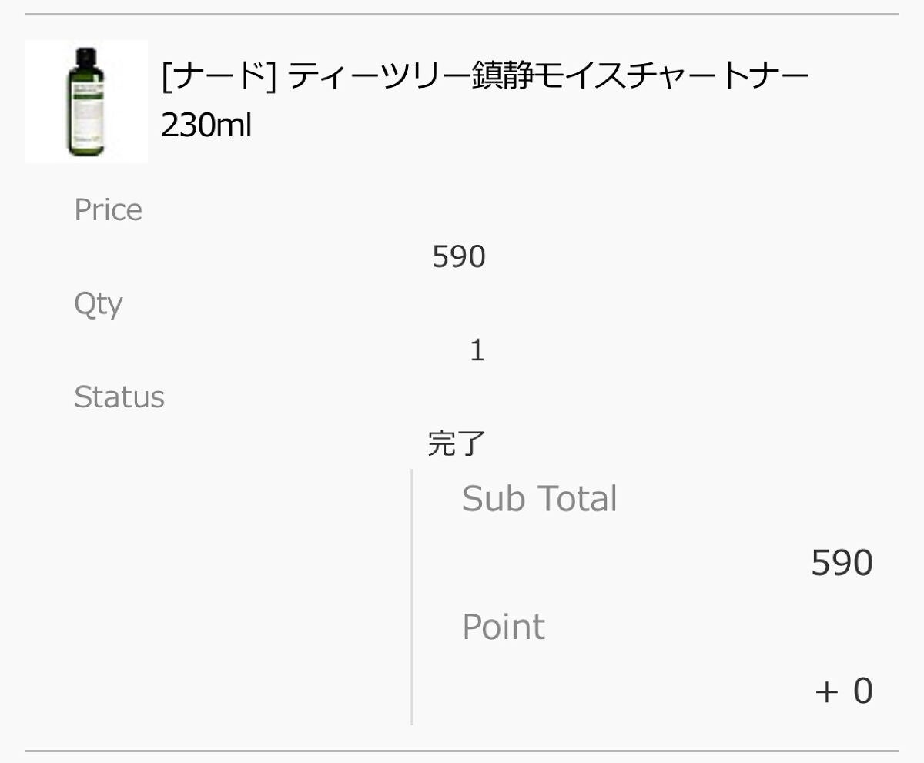Select the + 0 point value
This screenshot has height=763, width=924.
click(x=843, y=691)
